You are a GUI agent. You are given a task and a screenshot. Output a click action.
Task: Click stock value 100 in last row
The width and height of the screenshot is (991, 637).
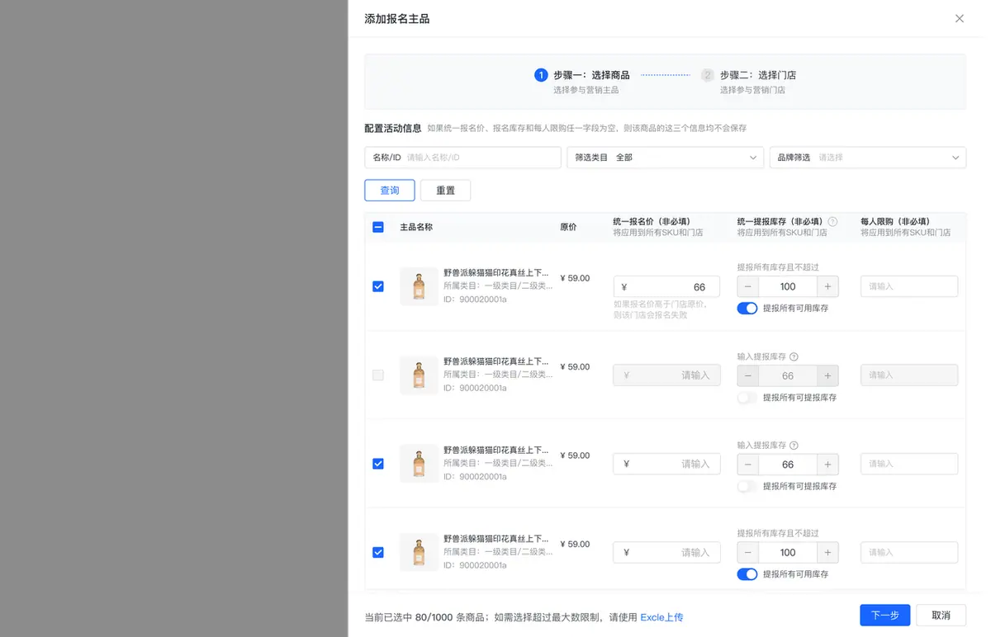coord(788,552)
